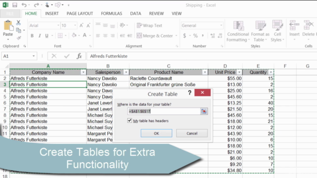Screen dimensions: 317x178
Task: Toggle Wrap Text
Action: [150, 25]
